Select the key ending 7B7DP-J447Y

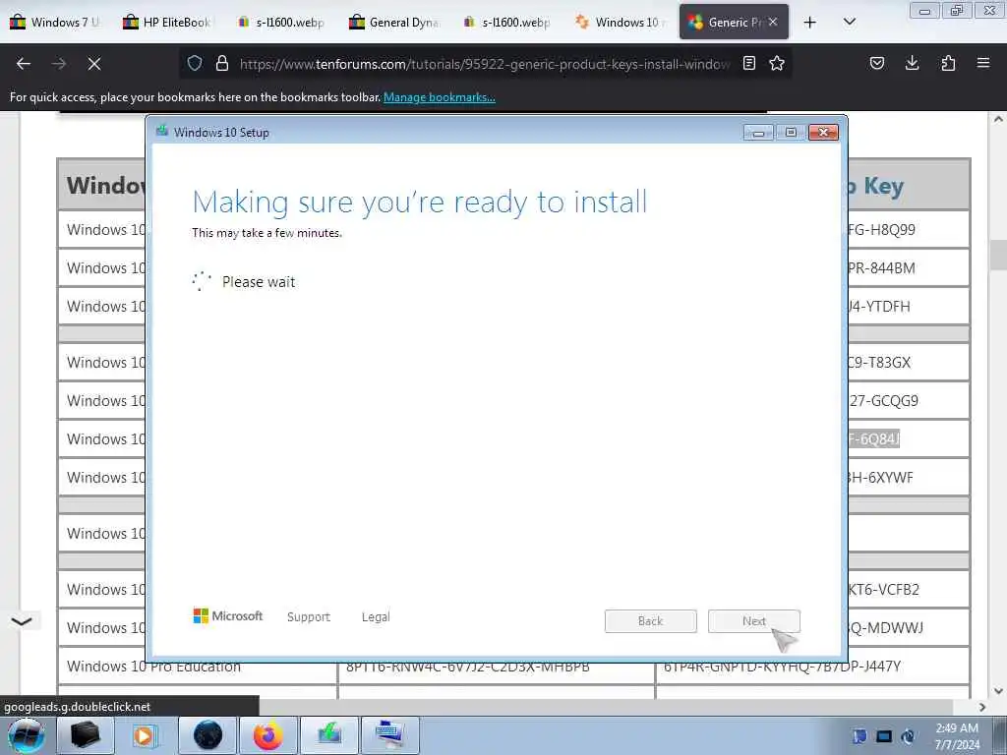(x=782, y=667)
